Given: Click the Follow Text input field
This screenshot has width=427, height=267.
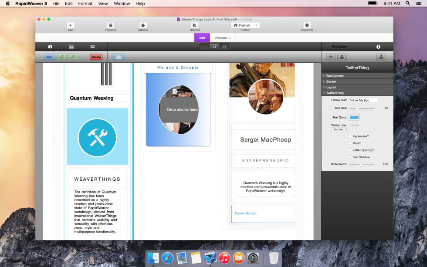Looking at the screenshot, I should pyautogui.click(x=363, y=100).
